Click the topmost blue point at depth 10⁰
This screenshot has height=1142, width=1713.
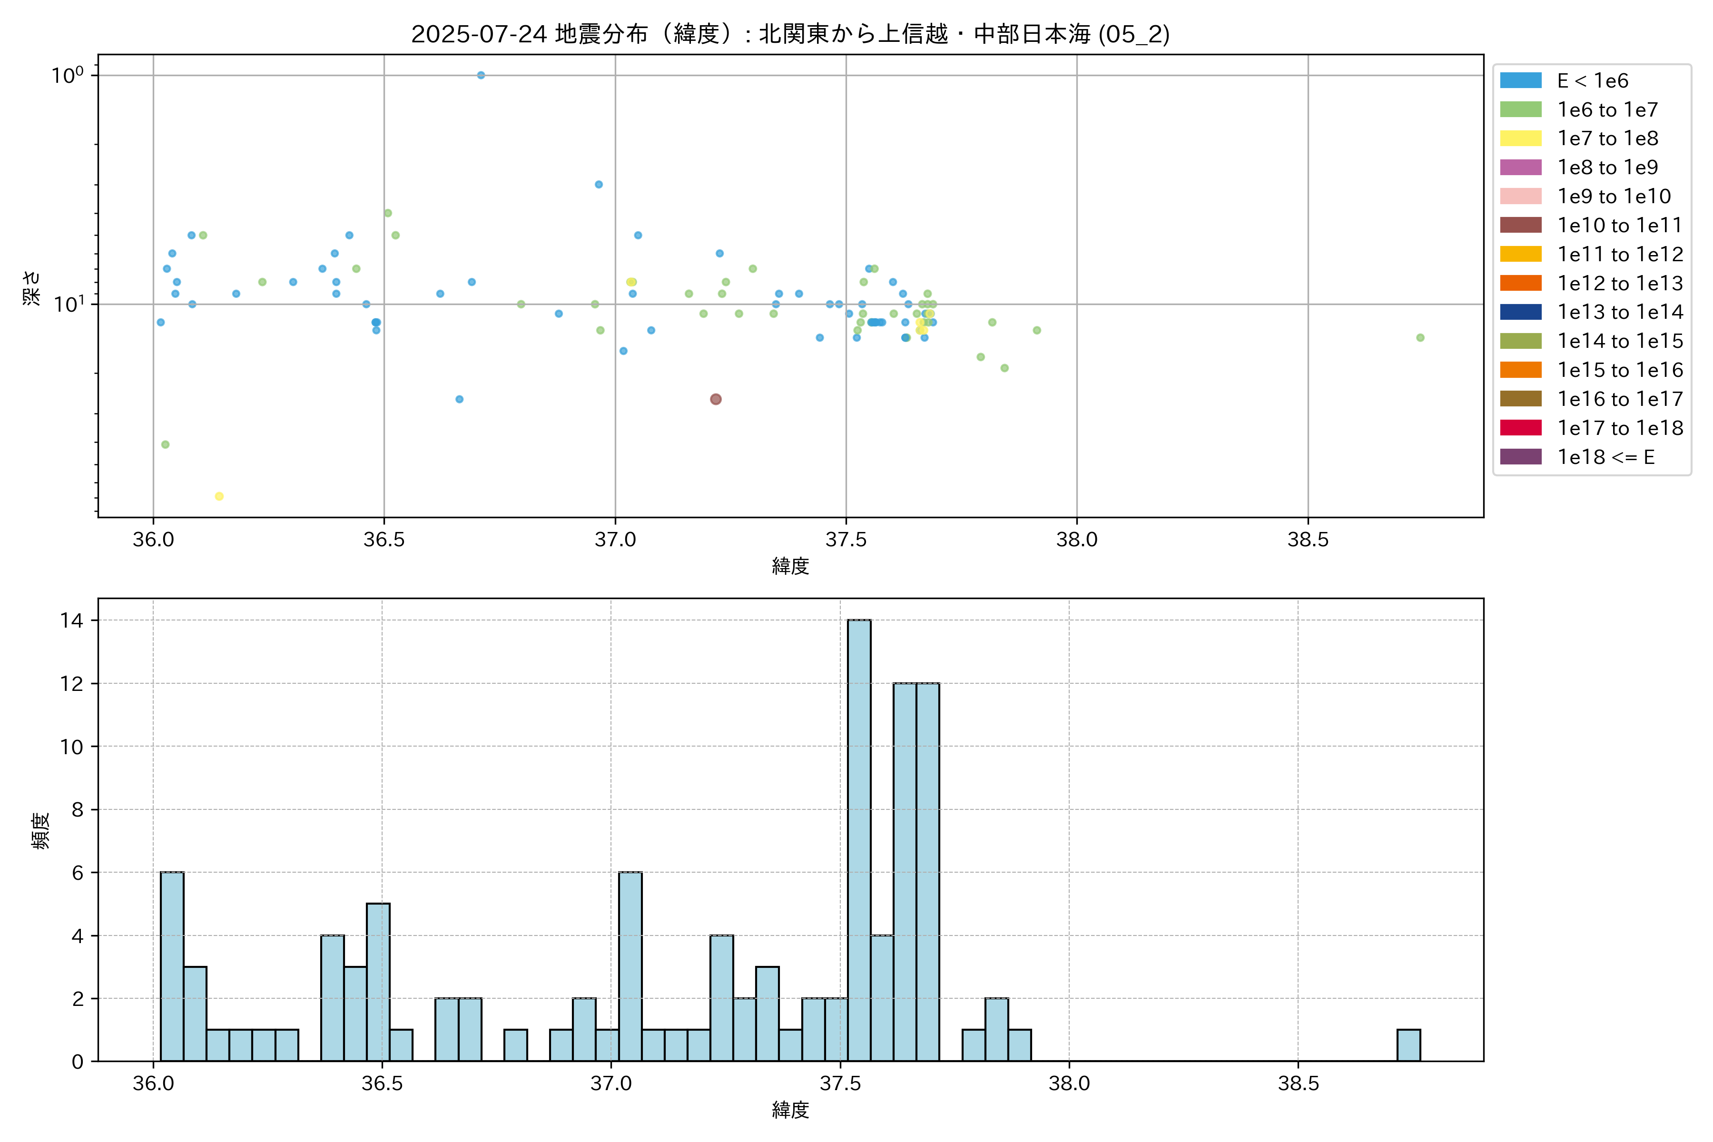pyautogui.click(x=481, y=75)
